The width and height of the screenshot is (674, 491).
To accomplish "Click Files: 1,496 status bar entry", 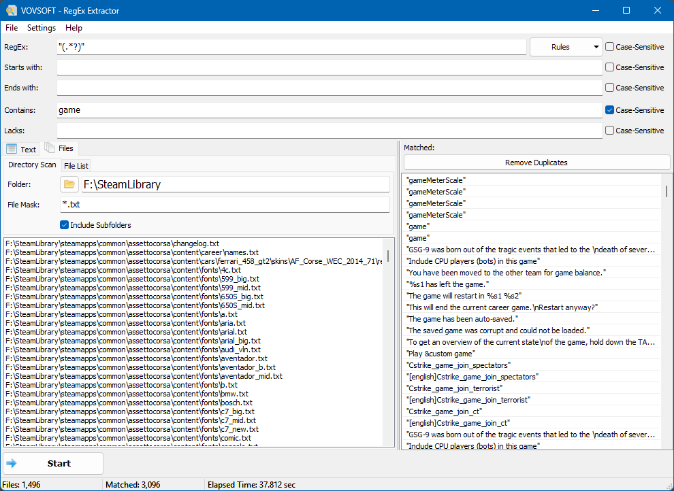I will [22, 485].
